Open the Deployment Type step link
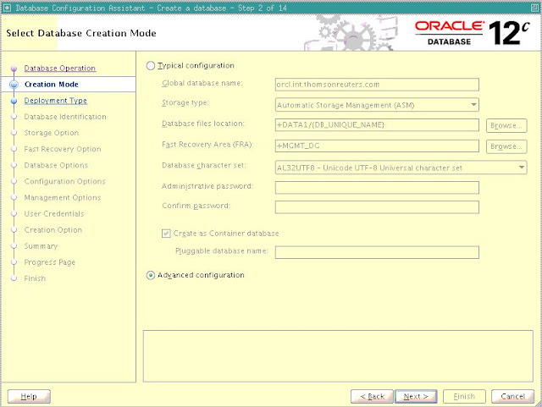Viewport: 542px width, 407px height. pyautogui.click(x=56, y=101)
